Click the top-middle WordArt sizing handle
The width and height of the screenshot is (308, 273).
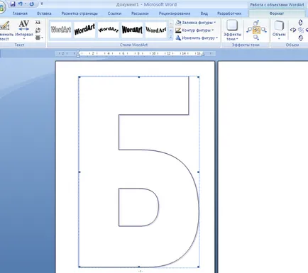pyautogui.click(x=139, y=77)
